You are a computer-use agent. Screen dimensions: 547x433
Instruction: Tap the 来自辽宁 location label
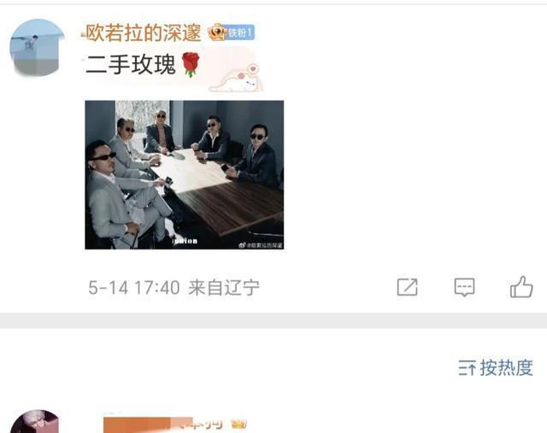(224, 288)
